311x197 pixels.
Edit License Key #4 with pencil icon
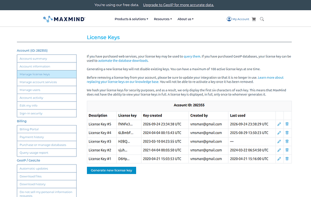point(279,133)
